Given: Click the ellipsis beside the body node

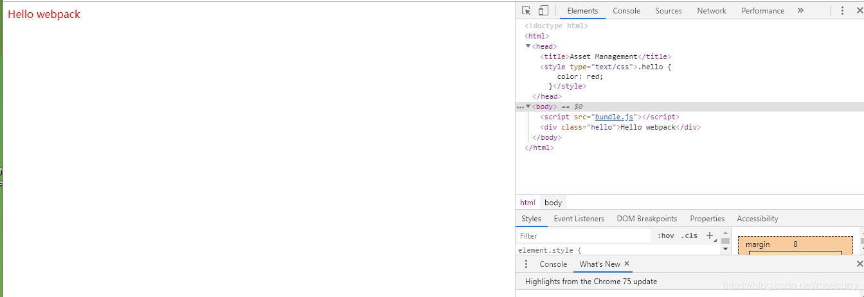Looking at the screenshot, I should pyautogui.click(x=520, y=107).
